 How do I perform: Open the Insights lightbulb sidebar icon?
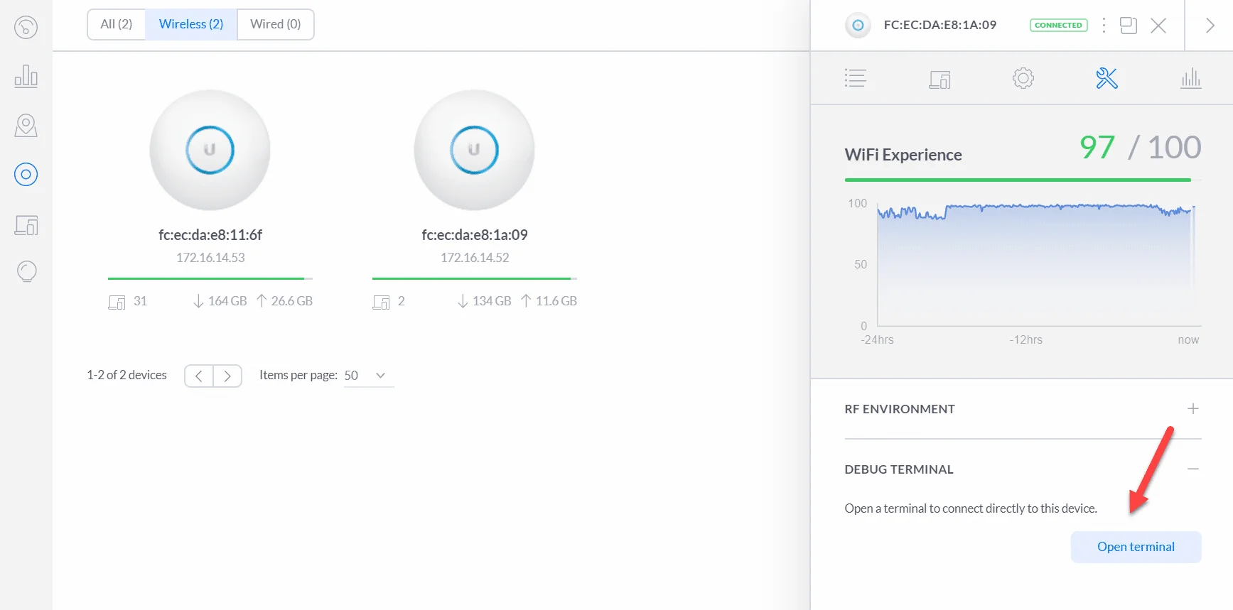[26, 271]
